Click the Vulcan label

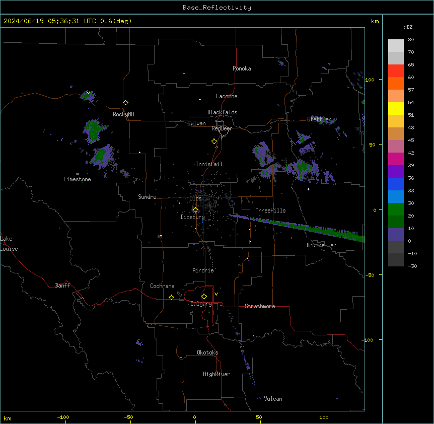(273, 399)
